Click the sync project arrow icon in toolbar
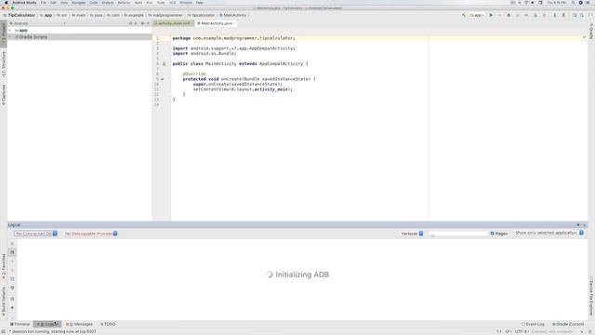The image size is (595, 335). [555, 15]
